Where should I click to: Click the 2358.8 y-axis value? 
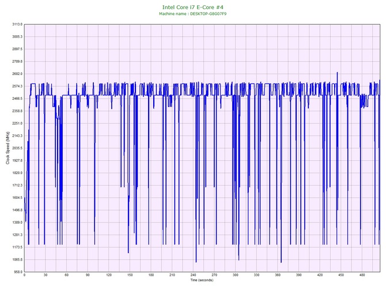tap(17, 111)
